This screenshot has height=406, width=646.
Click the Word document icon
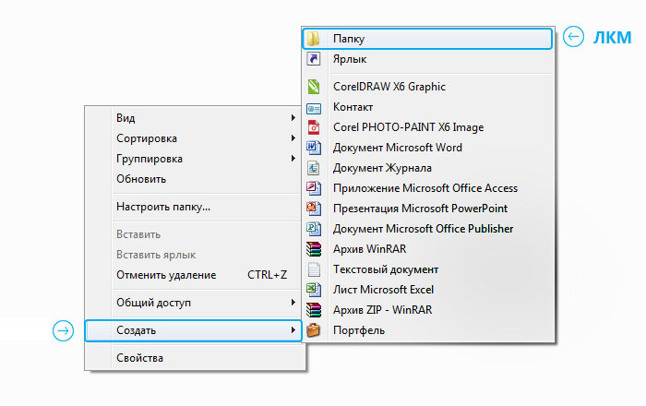point(314,148)
